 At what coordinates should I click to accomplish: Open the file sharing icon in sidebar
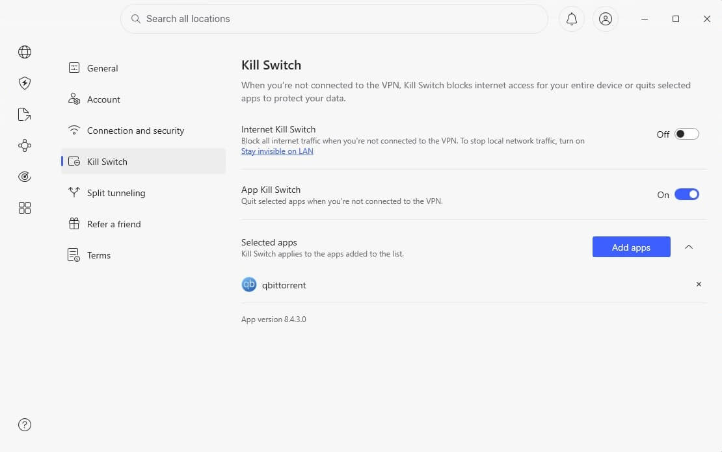click(x=25, y=114)
